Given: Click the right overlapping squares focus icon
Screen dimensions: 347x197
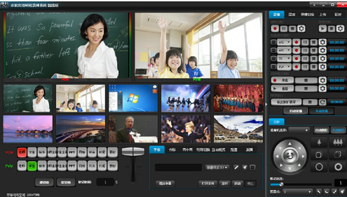Looking at the screenshot, I should click(338, 155).
